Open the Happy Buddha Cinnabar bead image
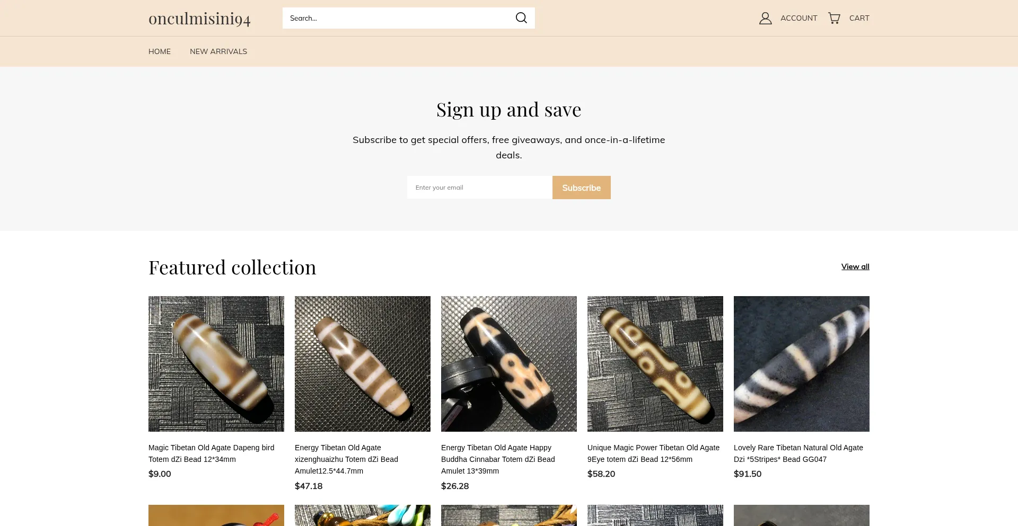 pos(509,364)
